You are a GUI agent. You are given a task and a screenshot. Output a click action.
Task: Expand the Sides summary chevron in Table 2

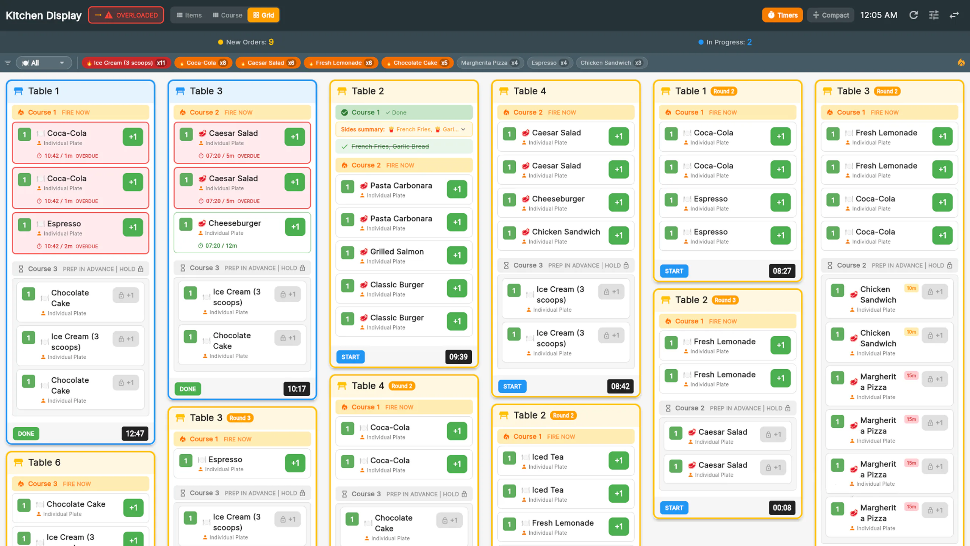tap(463, 129)
